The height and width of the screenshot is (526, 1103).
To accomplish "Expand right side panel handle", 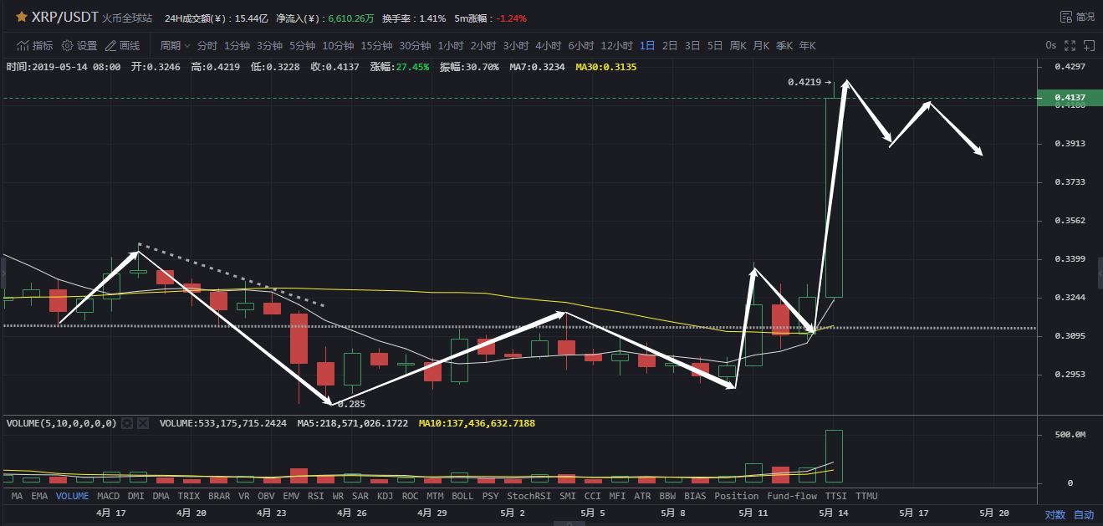I will pos(1100,273).
